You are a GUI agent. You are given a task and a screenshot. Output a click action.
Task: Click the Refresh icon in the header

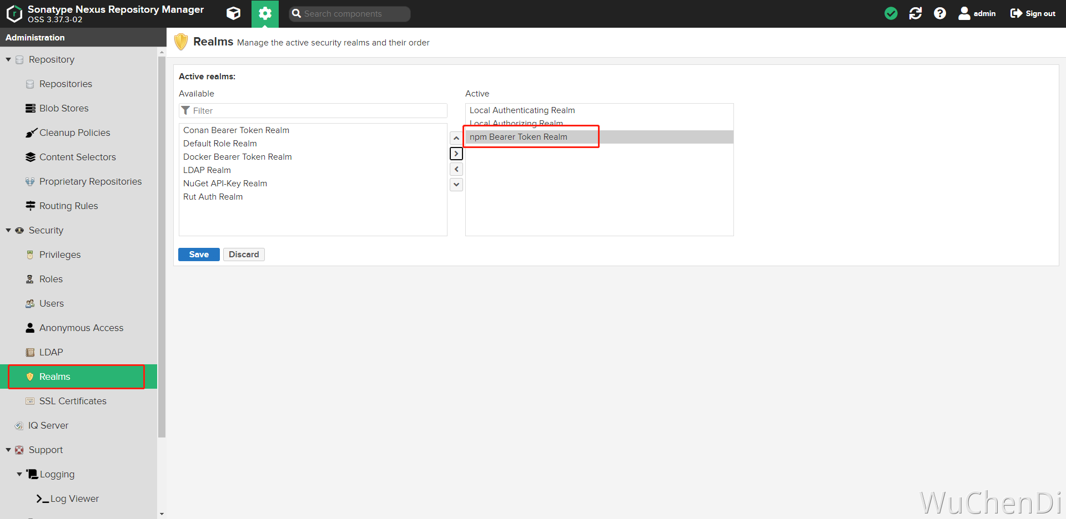(916, 13)
